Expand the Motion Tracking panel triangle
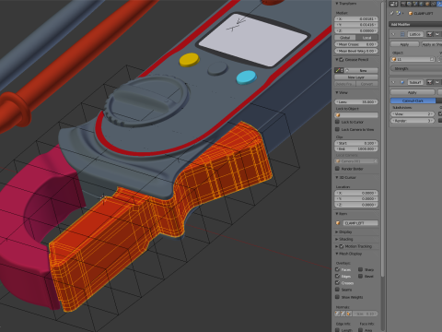 (337, 246)
